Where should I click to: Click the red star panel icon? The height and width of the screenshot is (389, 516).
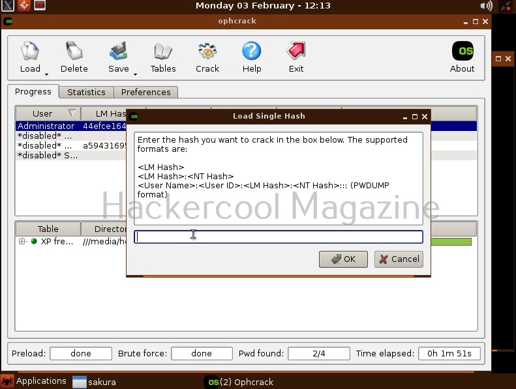click(x=23, y=5)
